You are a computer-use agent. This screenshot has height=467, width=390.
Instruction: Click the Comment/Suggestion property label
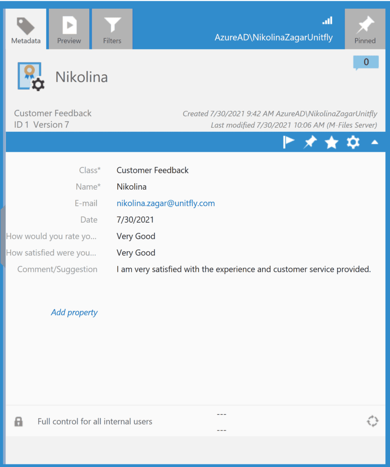(57, 269)
